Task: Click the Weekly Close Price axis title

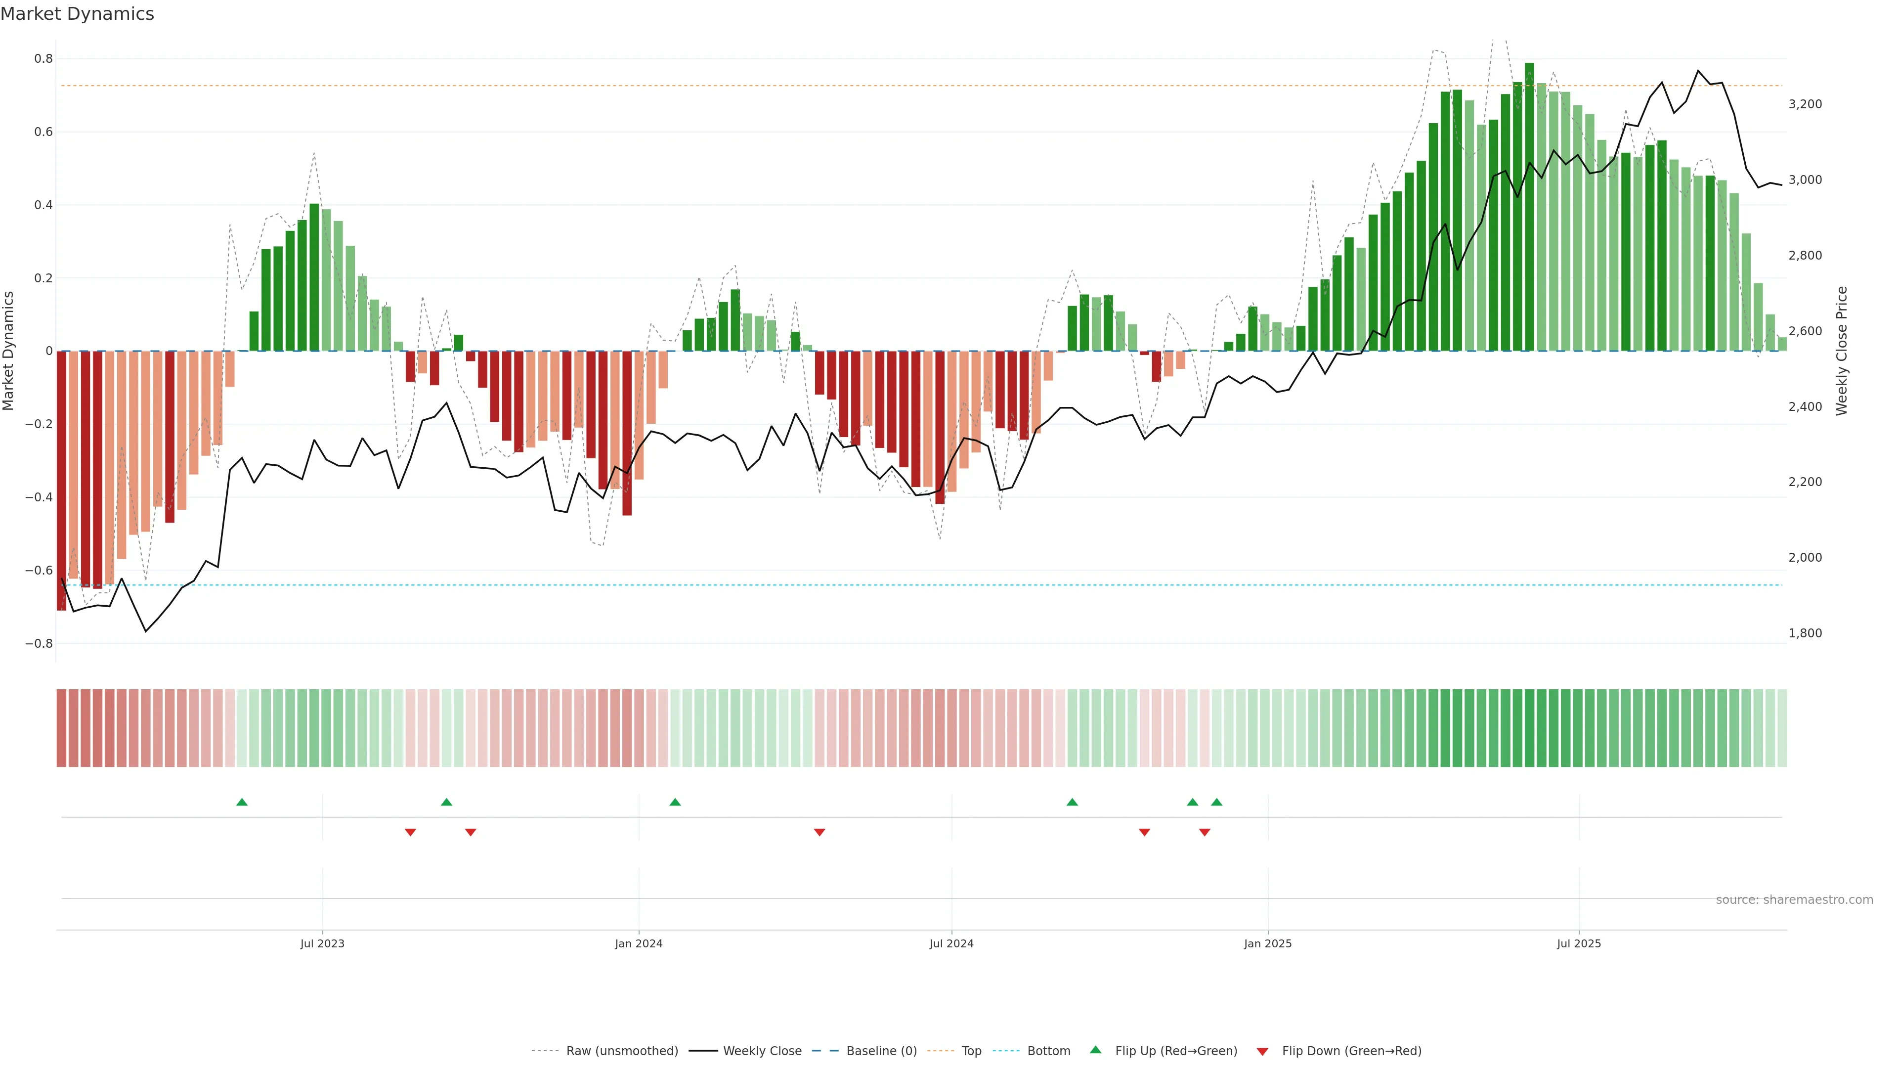Action: (1842, 351)
